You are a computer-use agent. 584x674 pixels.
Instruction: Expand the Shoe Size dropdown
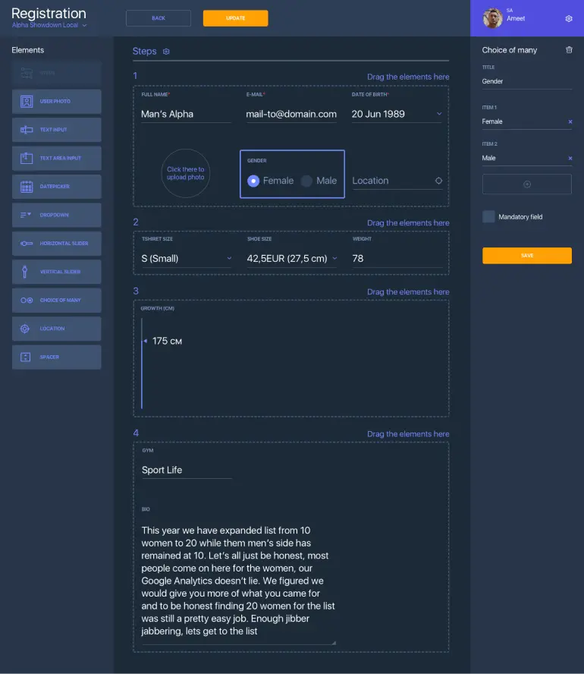[x=334, y=259]
